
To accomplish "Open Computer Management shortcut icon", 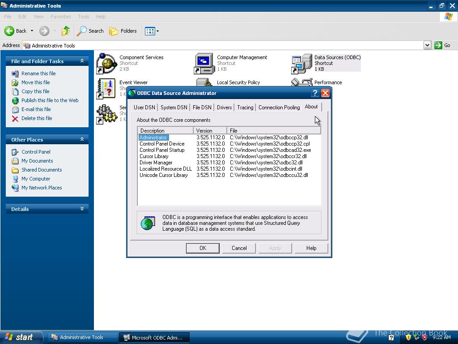I will [204, 64].
